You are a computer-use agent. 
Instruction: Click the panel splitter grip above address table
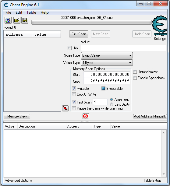pyautogui.click(x=85, y=122)
